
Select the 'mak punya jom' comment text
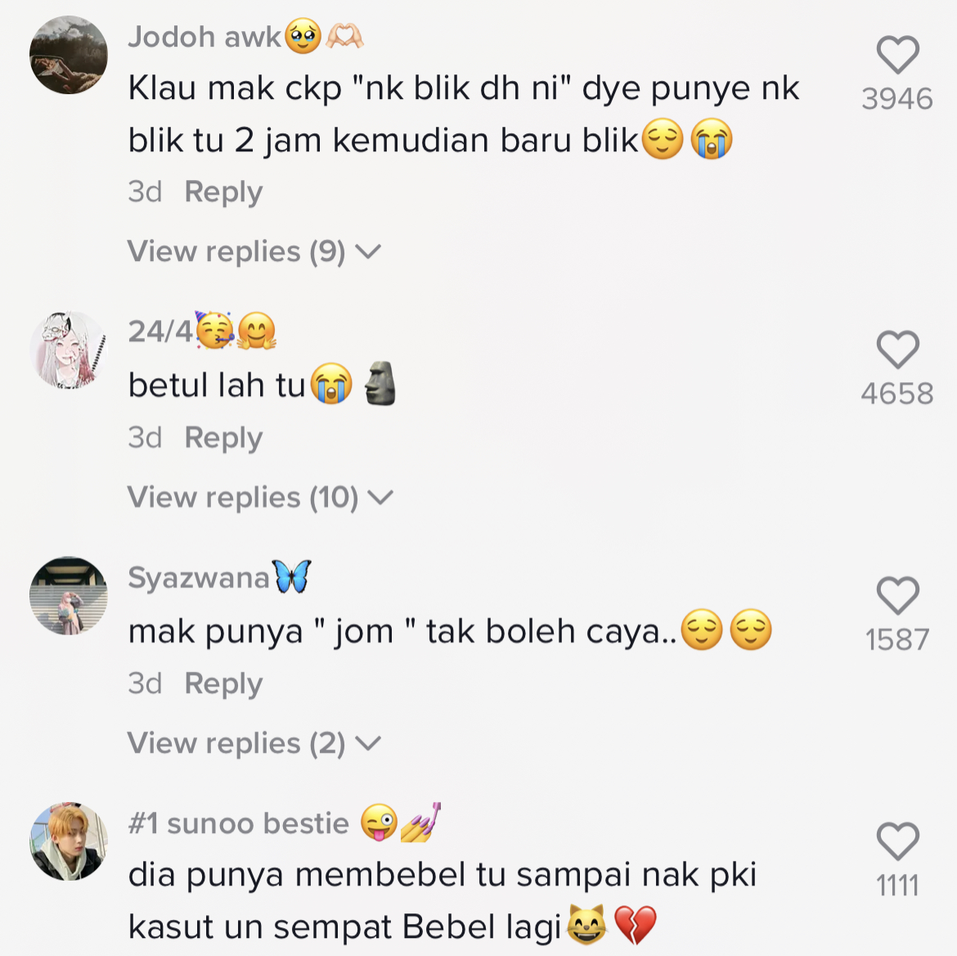pyautogui.click(x=450, y=631)
